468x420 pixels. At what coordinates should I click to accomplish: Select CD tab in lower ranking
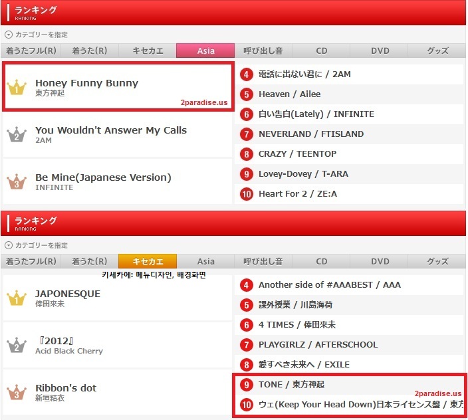coord(322,261)
